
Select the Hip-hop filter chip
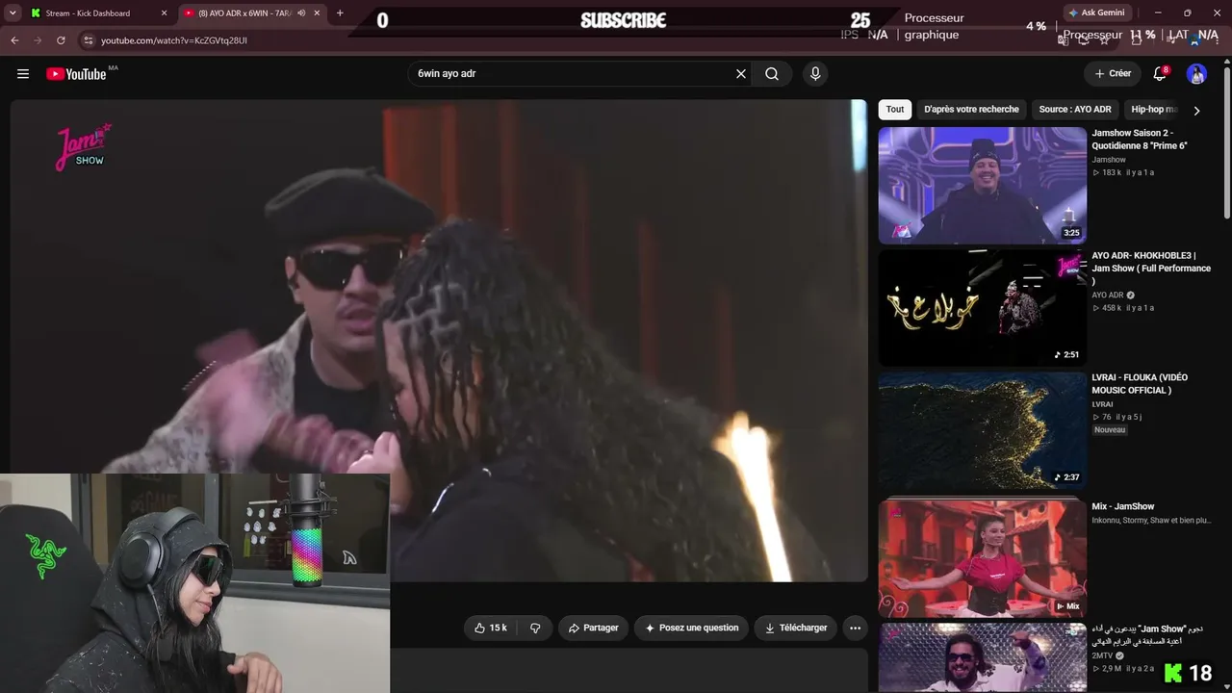point(1154,110)
